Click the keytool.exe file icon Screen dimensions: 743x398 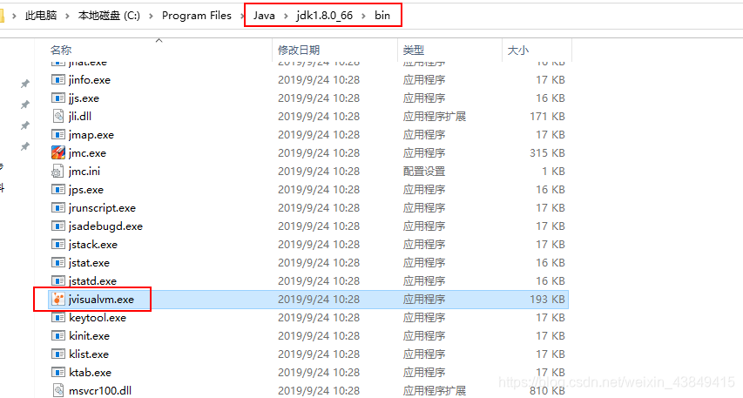57,318
